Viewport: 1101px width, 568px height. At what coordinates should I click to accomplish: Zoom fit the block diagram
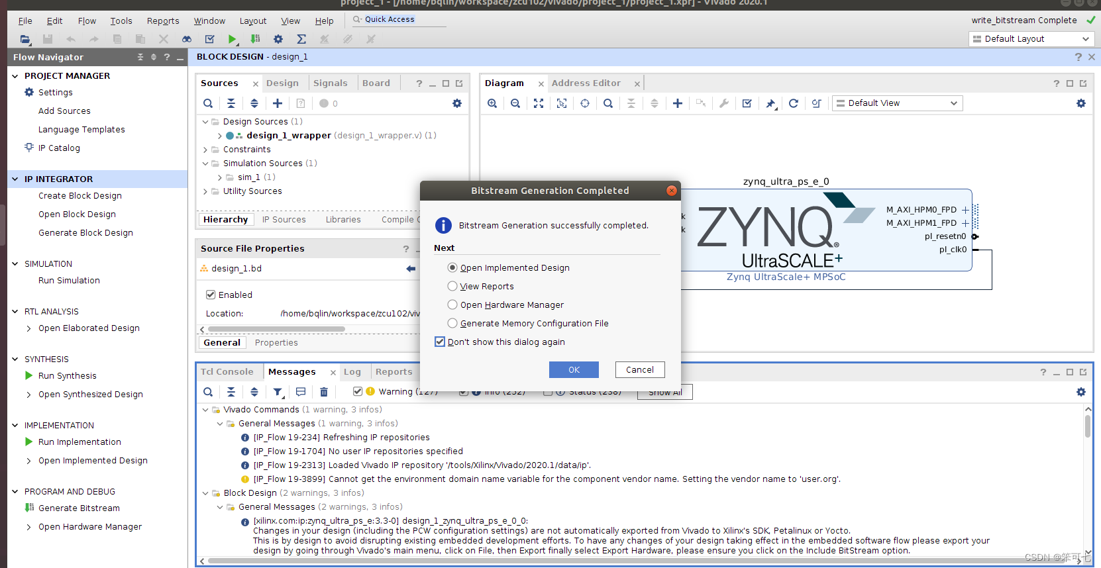click(x=539, y=103)
